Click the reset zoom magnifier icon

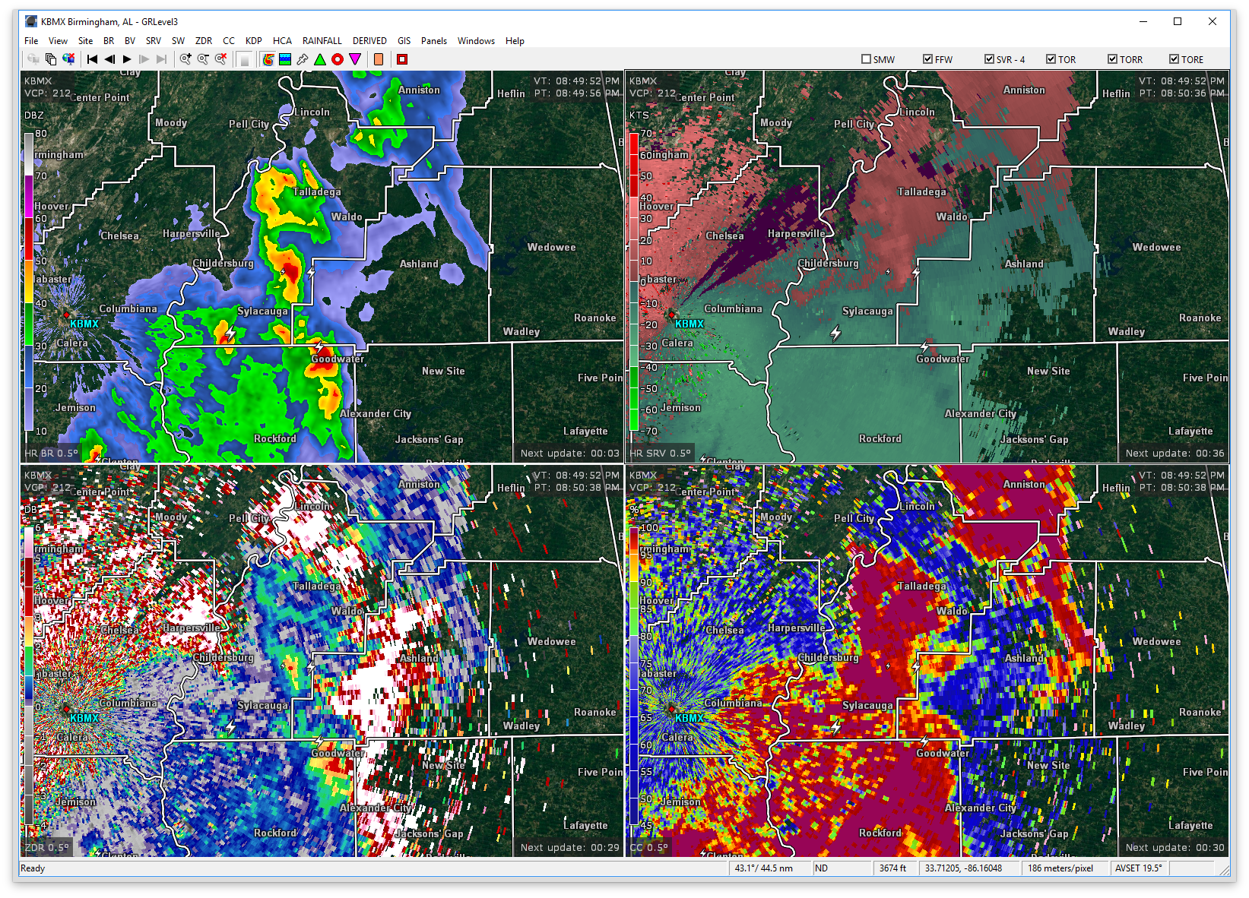(x=220, y=58)
